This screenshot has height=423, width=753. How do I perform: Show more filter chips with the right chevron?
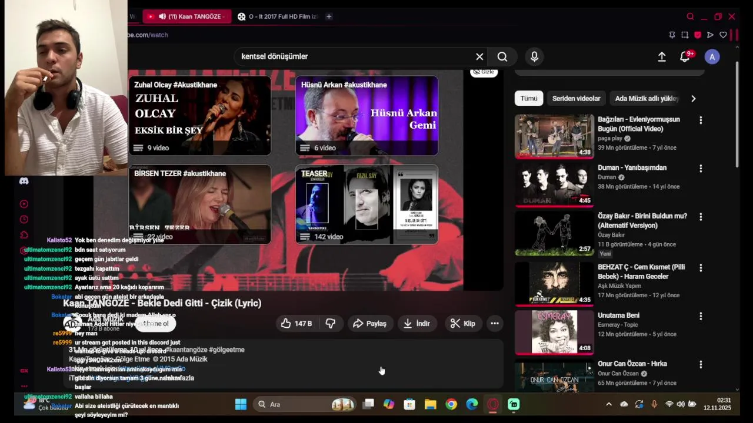tap(693, 99)
